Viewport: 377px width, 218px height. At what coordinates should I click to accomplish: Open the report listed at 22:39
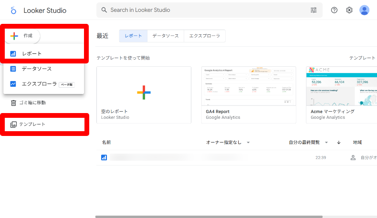237,158
